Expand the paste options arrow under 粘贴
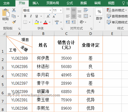The image size is (128, 112). pos(6,23)
